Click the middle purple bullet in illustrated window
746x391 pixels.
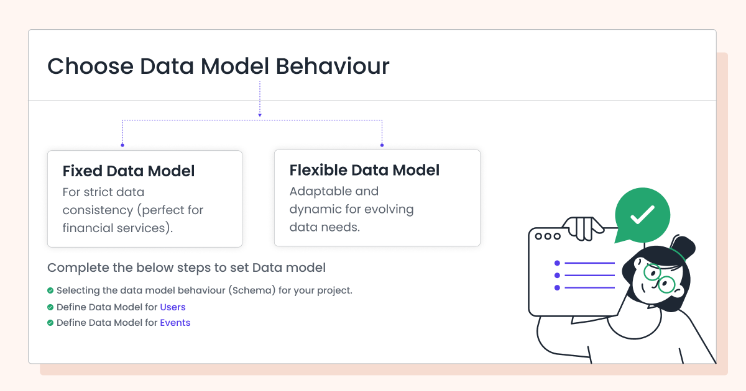[557, 275]
